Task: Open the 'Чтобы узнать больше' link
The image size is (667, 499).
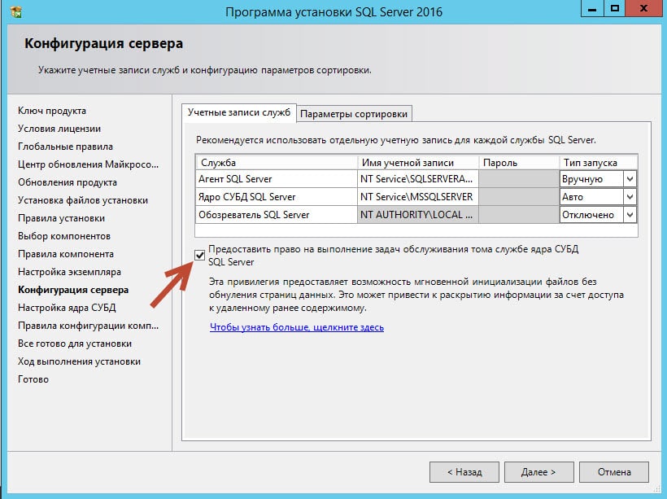Action: coord(296,328)
